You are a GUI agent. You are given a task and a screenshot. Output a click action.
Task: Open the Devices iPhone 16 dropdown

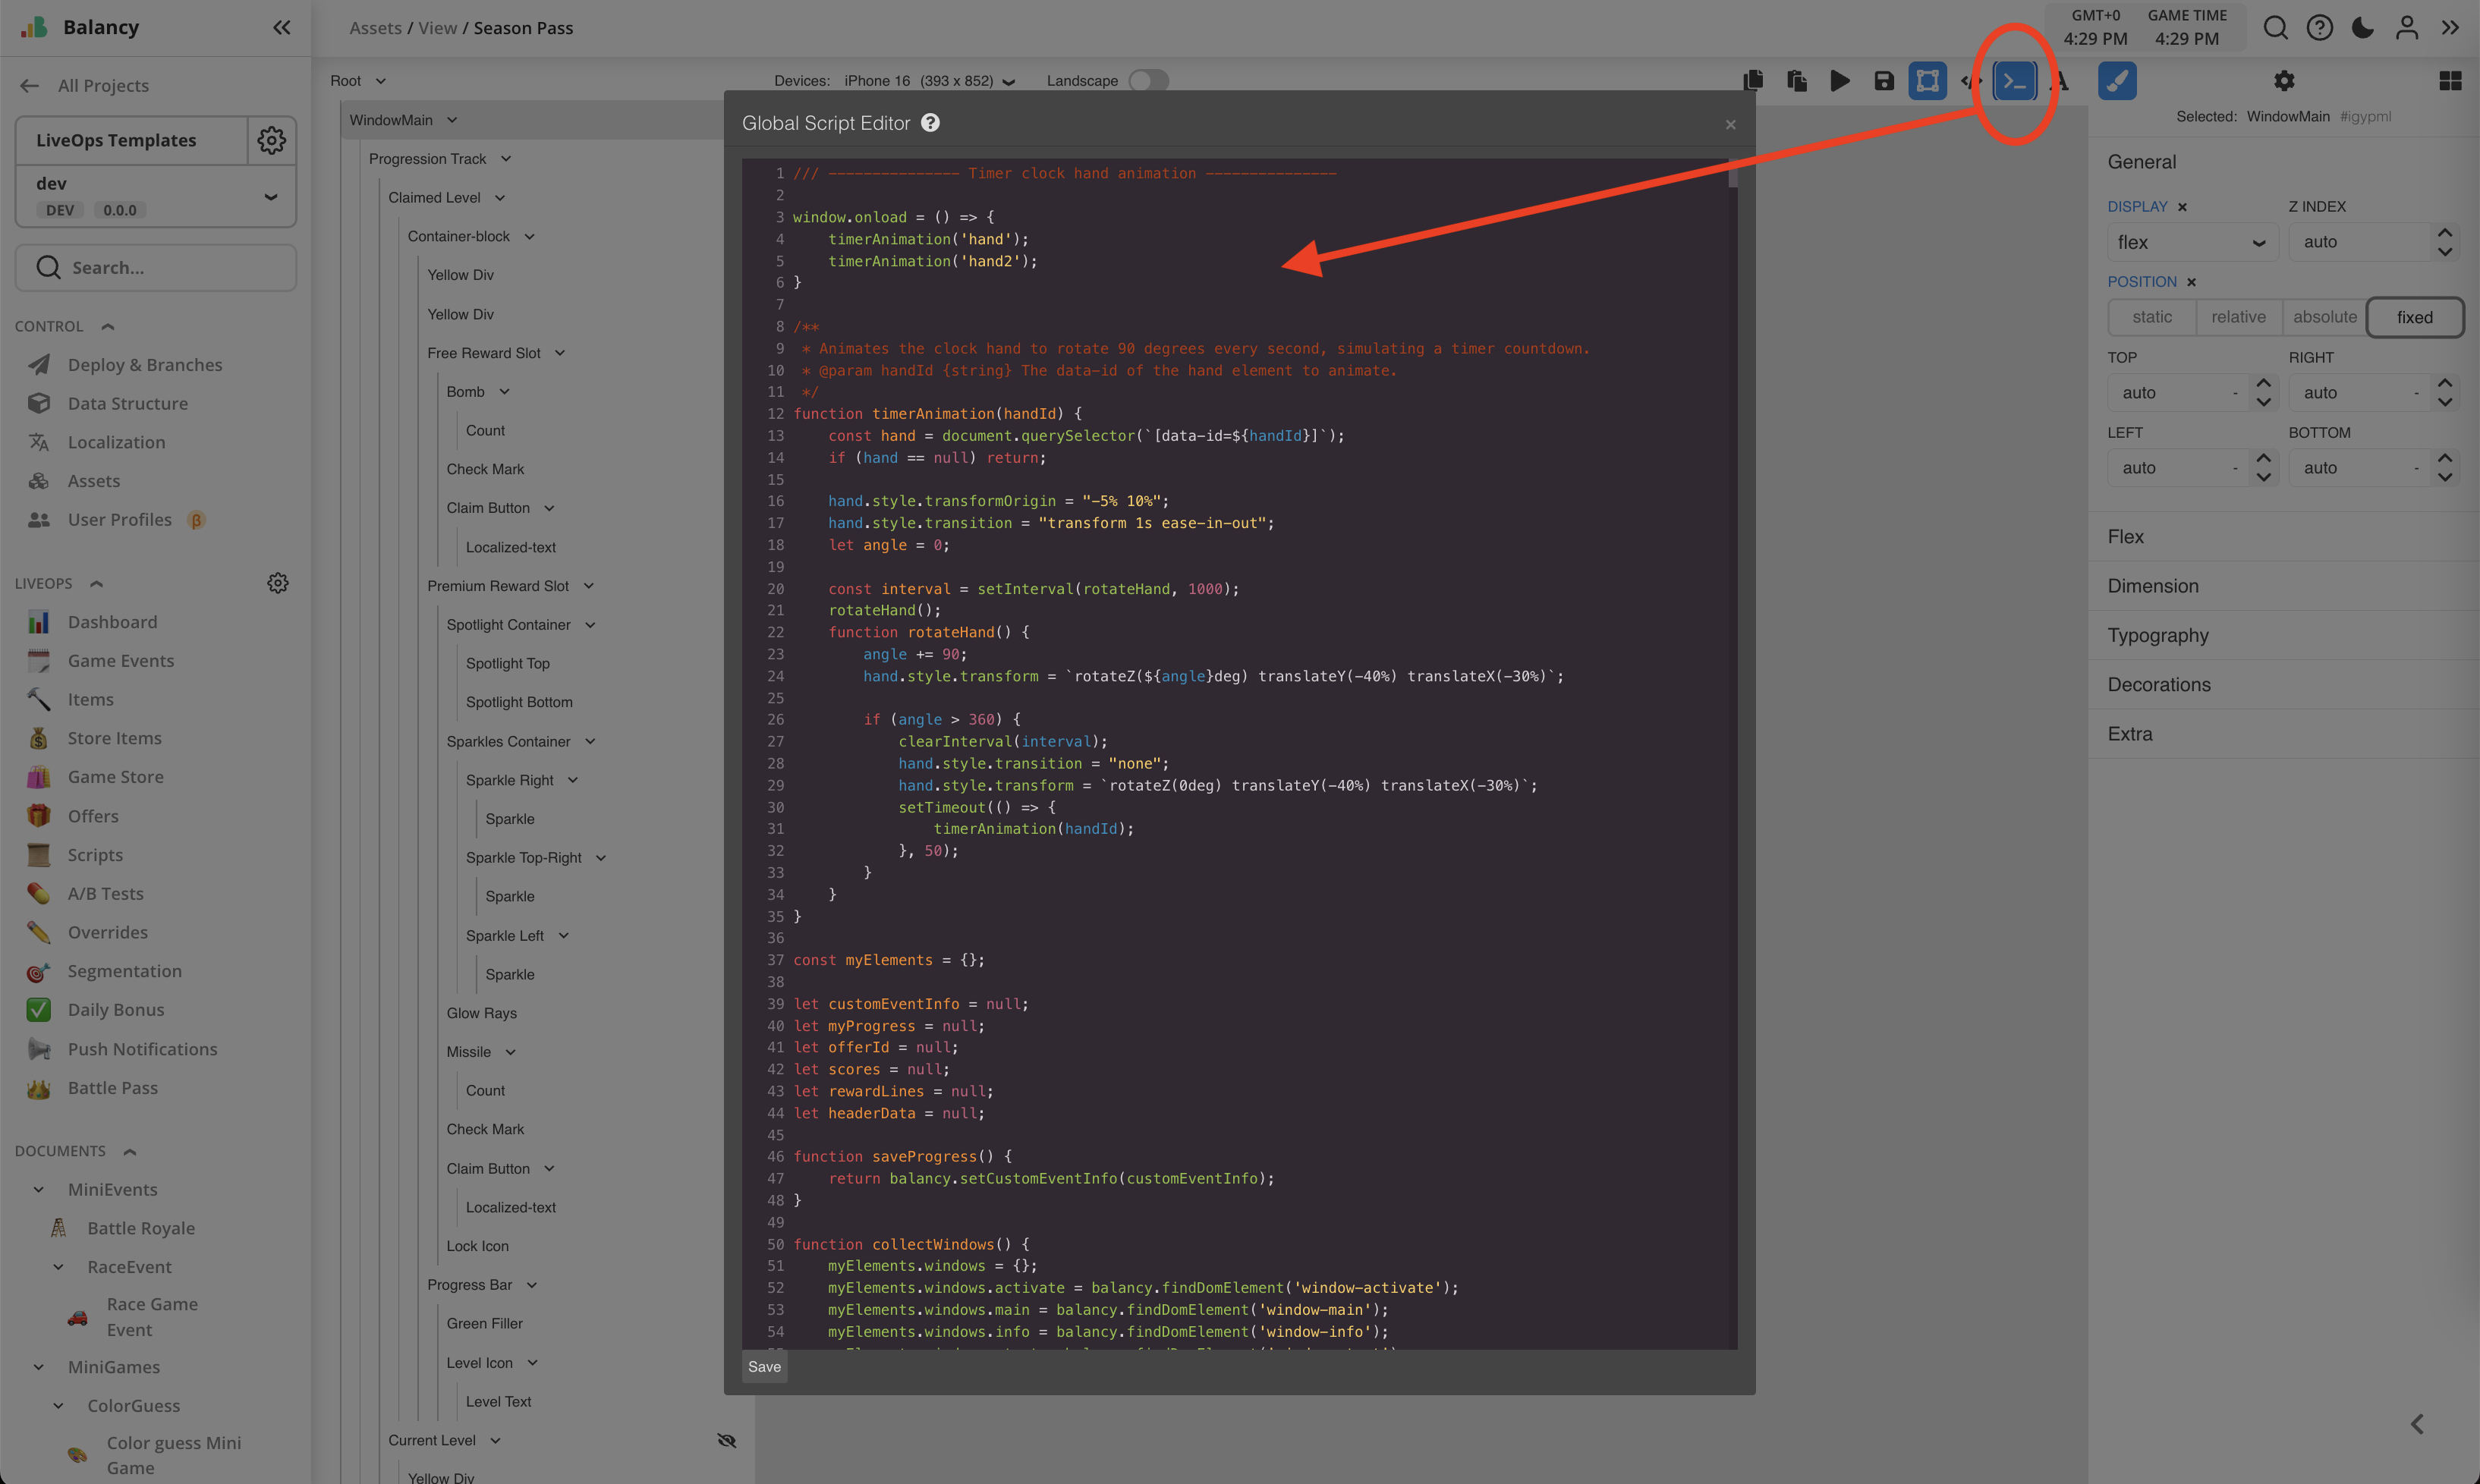(x=929, y=81)
